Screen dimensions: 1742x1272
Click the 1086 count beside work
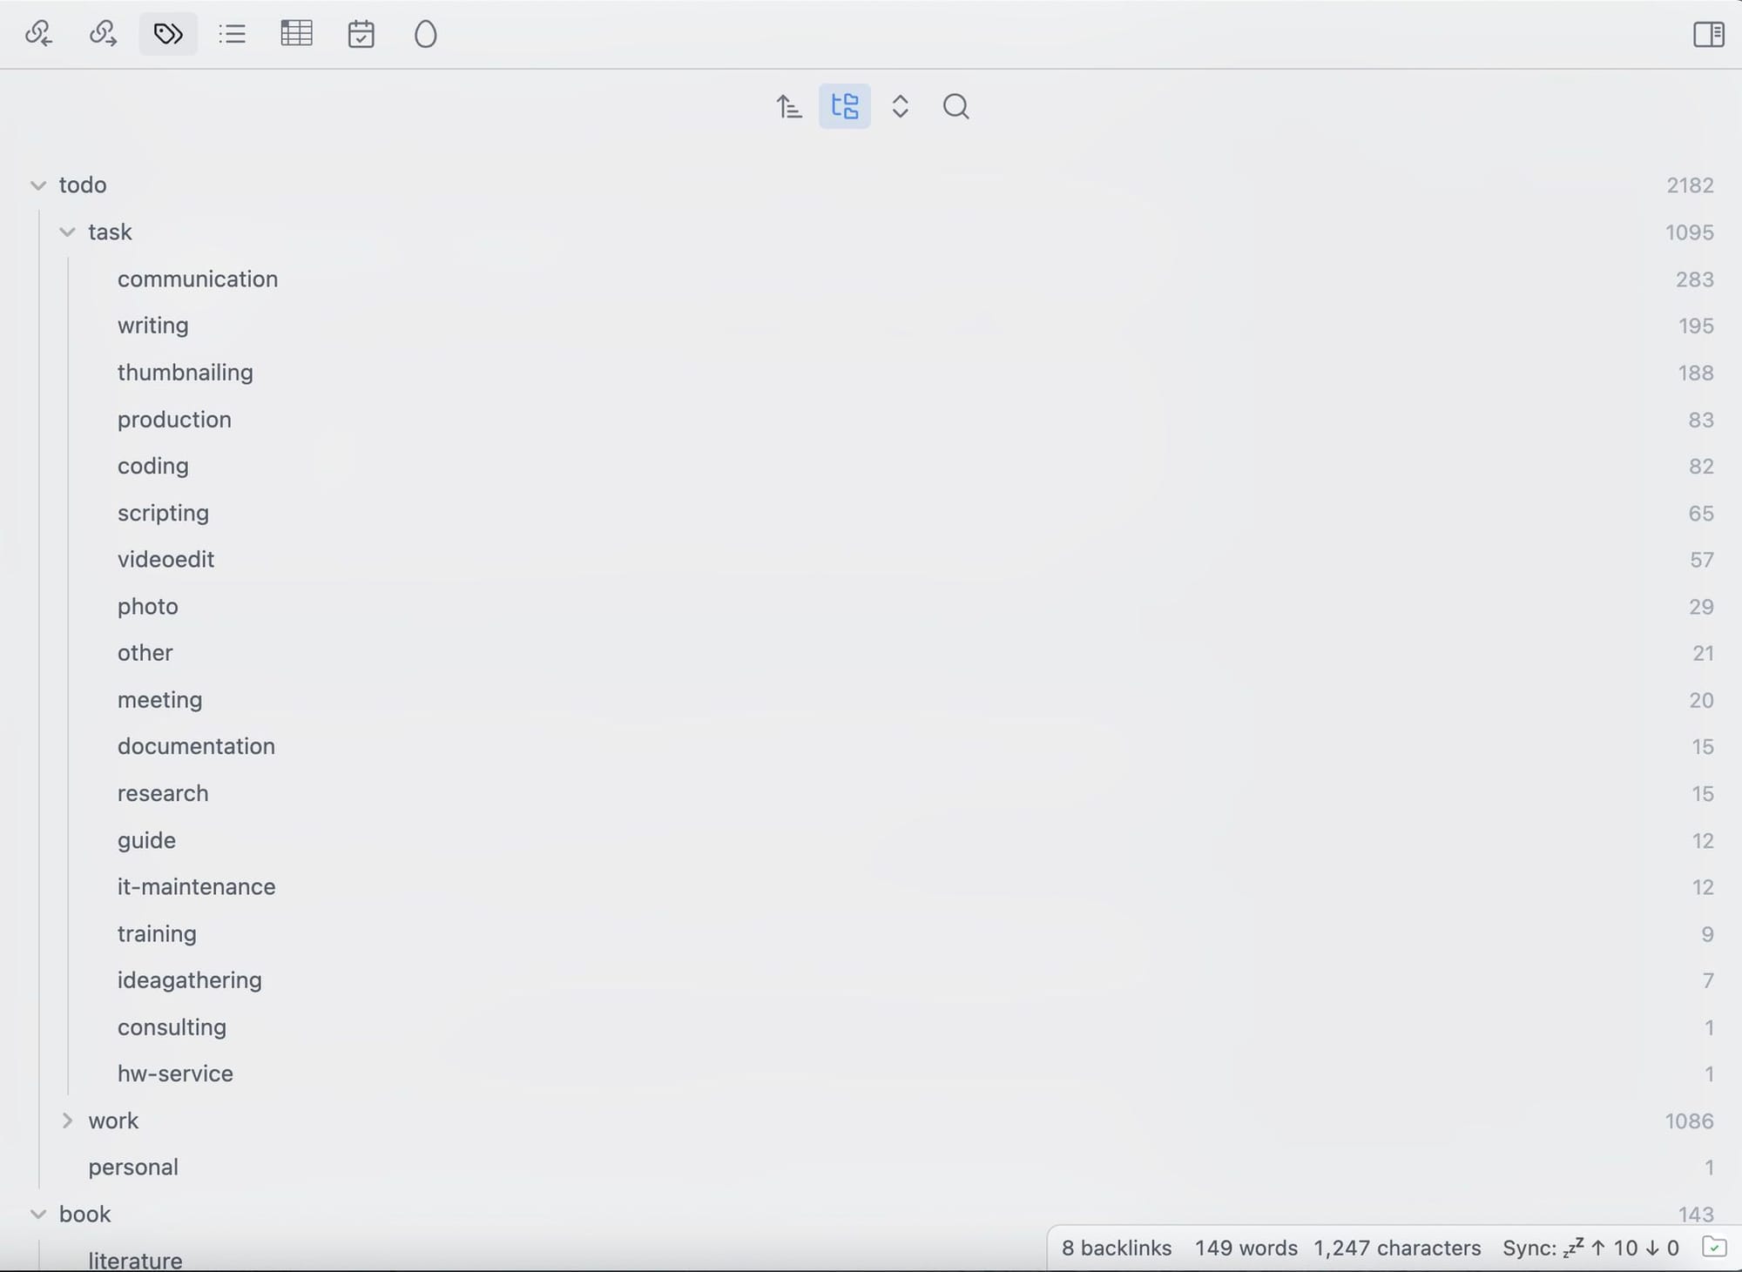pos(1689,1121)
